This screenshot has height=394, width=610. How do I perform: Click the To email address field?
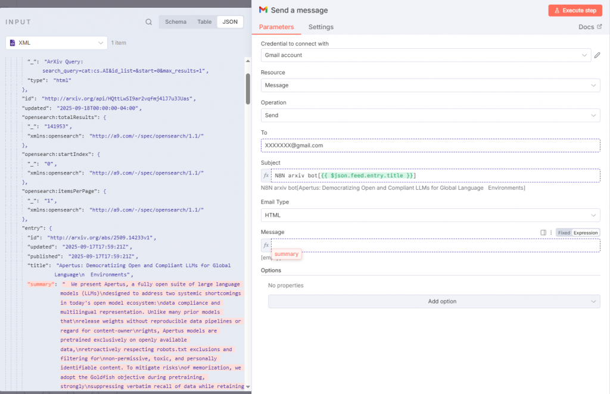tap(430, 145)
